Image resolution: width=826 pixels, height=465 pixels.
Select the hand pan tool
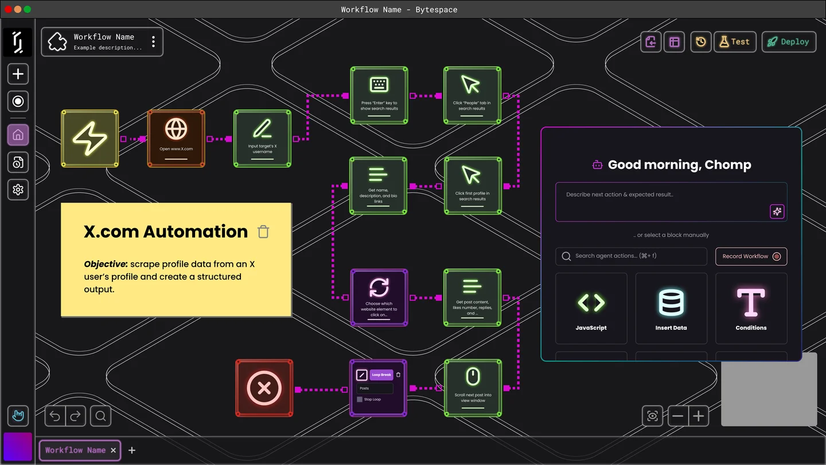pos(18,416)
